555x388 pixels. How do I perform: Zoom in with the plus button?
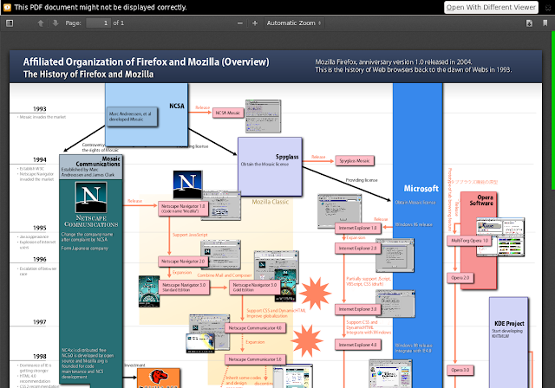255,23
